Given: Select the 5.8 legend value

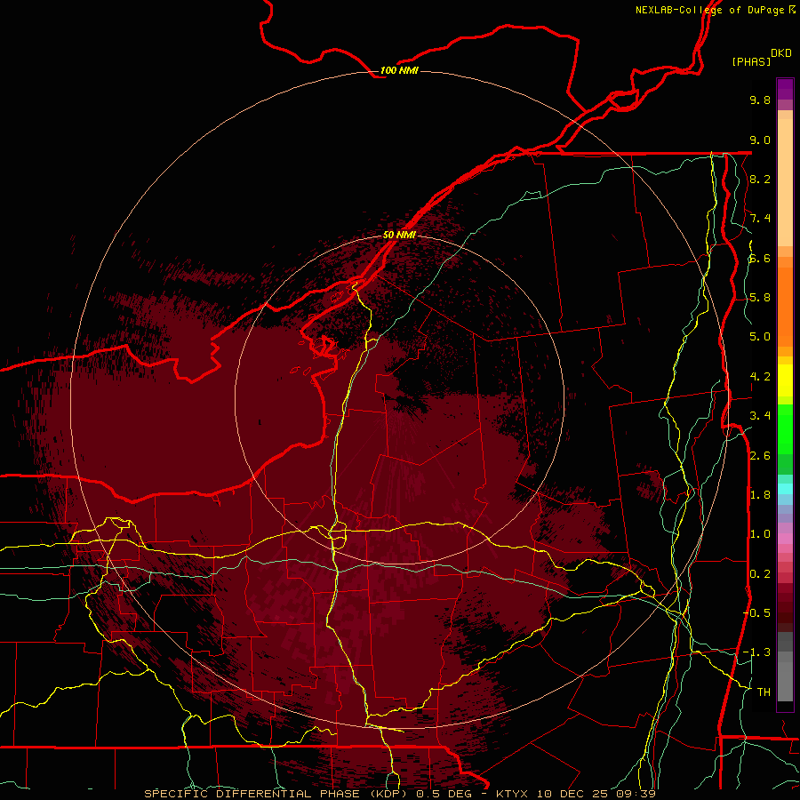Looking at the screenshot, I should 760,298.
